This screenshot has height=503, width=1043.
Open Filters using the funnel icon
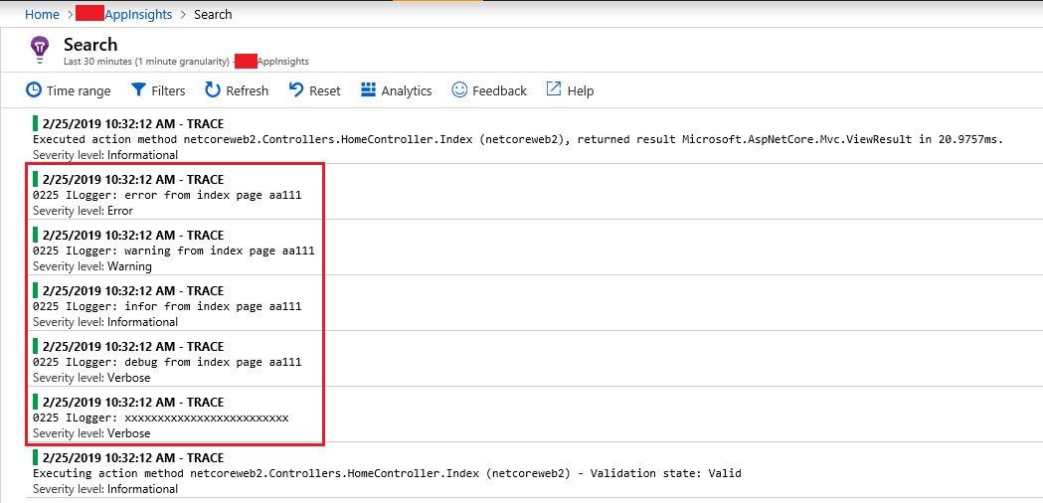(138, 89)
